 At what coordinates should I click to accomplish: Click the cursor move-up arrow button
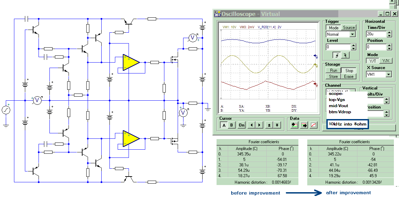tap(269, 125)
